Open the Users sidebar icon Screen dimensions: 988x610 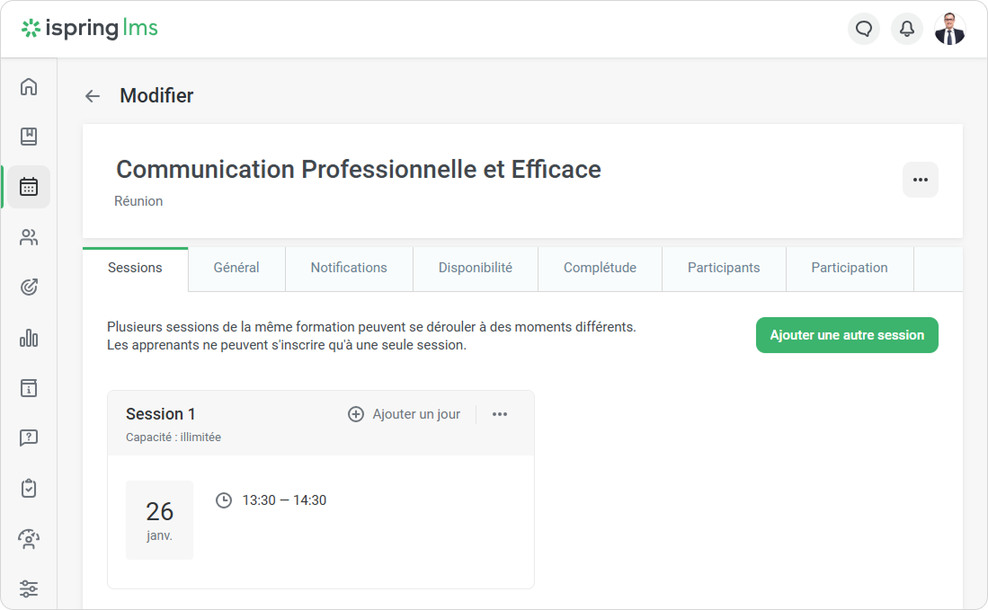coord(29,237)
